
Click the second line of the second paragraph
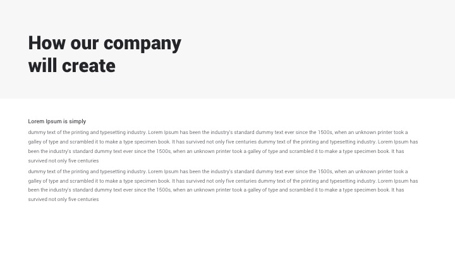coord(223,181)
